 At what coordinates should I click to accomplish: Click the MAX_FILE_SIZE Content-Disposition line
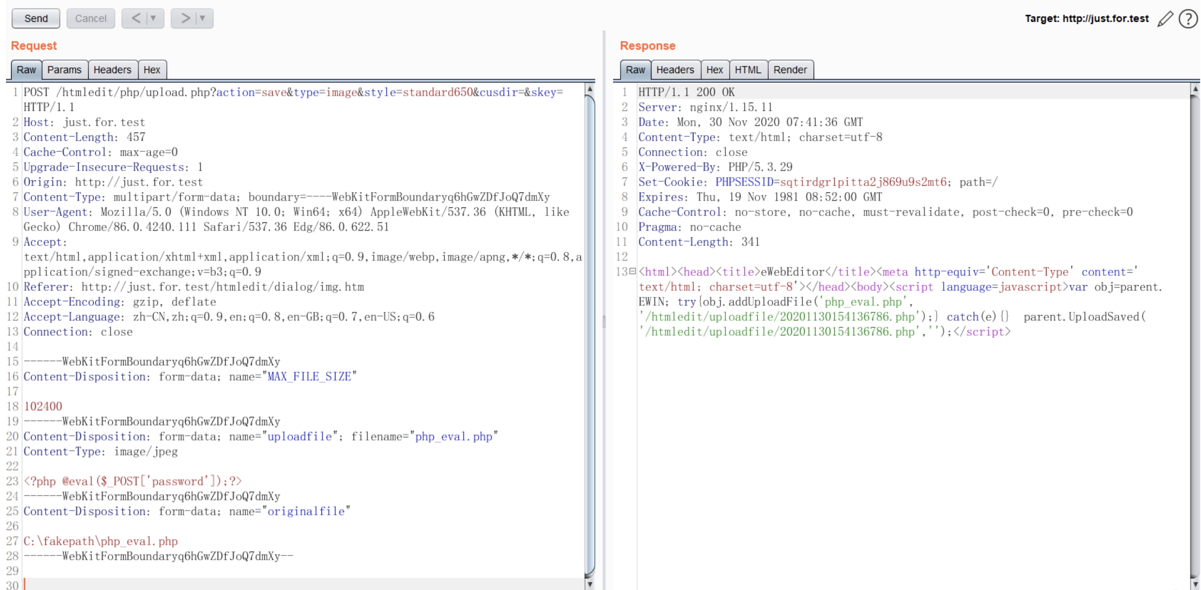coord(190,376)
